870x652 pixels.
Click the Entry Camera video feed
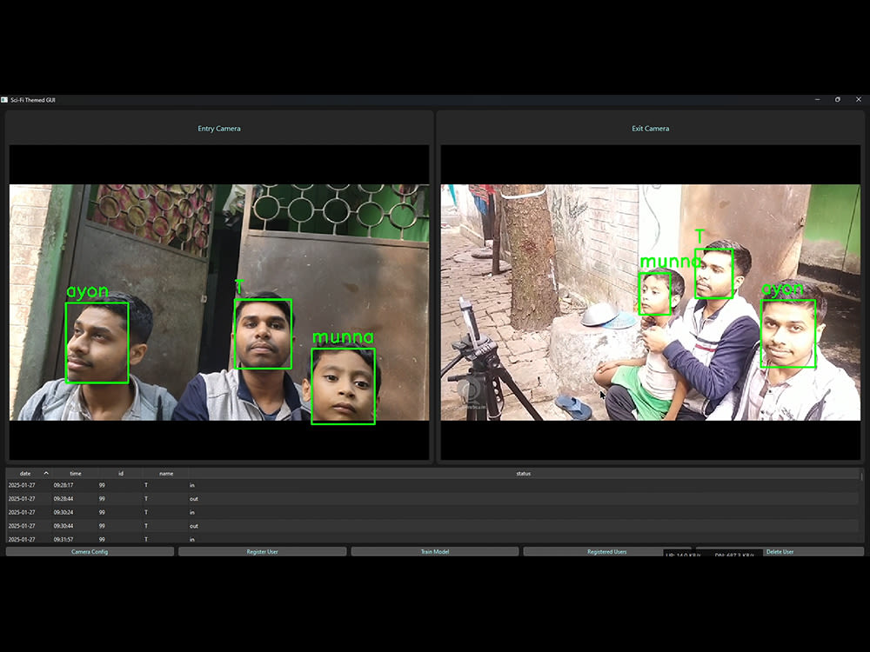219,303
